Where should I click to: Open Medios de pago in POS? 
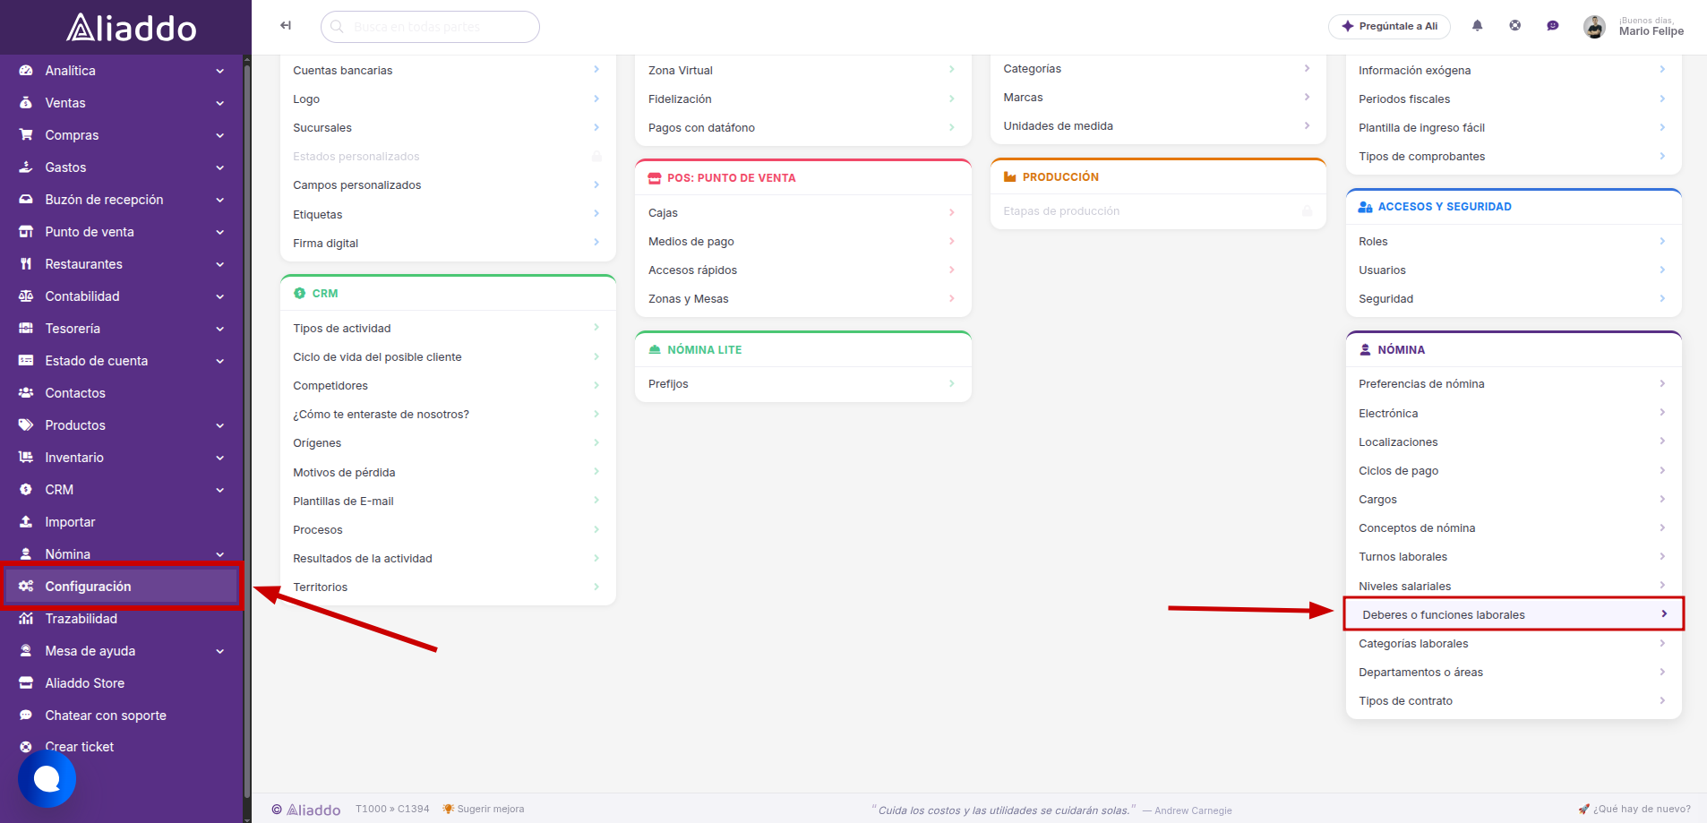tap(803, 242)
